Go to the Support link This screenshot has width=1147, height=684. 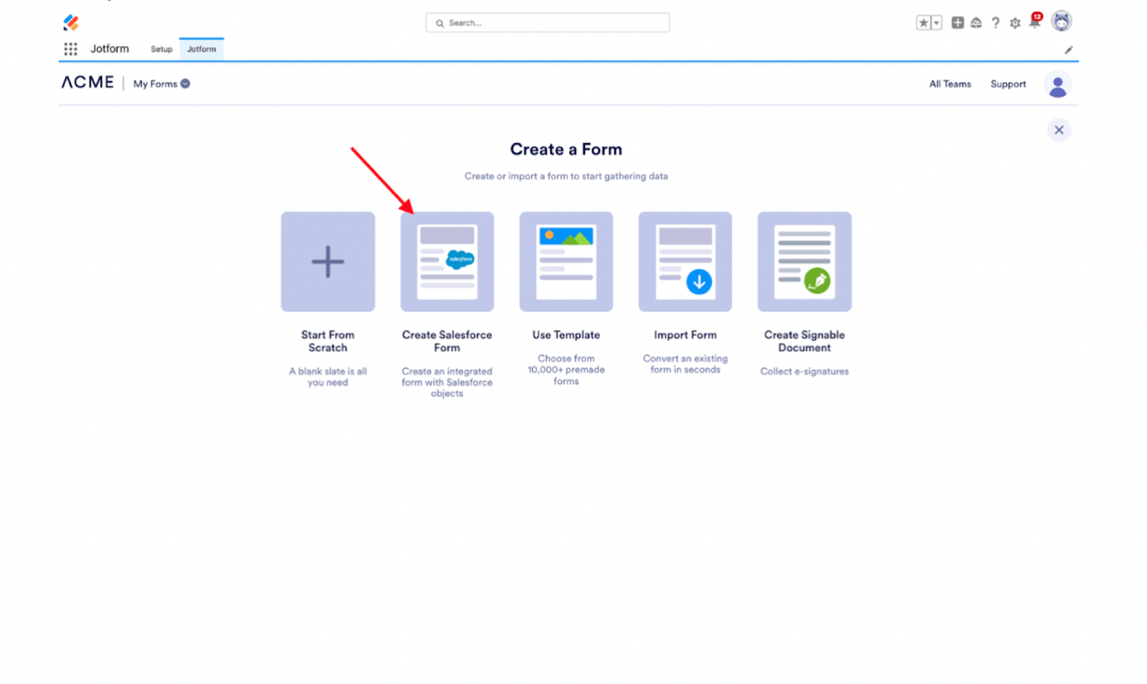1008,84
